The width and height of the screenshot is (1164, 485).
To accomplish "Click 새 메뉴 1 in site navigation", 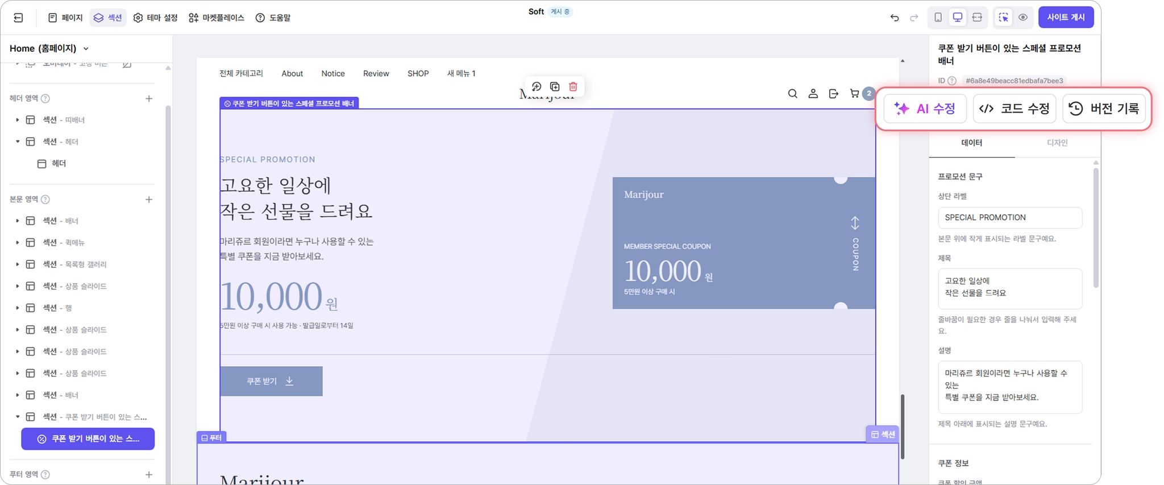I will pyautogui.click(x=462, y=73).
